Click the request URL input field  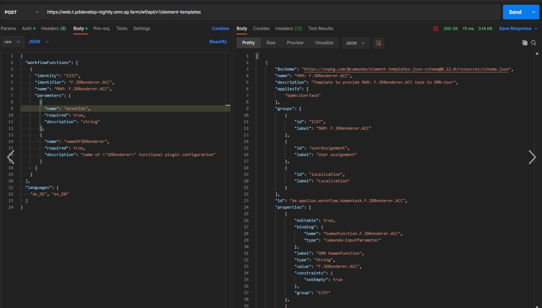pos(271,12)
